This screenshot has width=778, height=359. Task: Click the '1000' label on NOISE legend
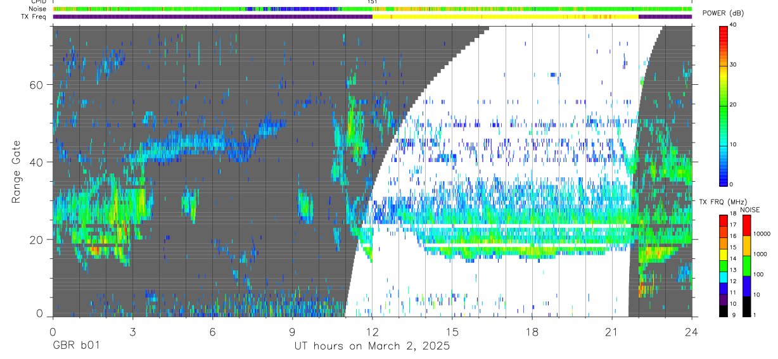click(760, 255)
